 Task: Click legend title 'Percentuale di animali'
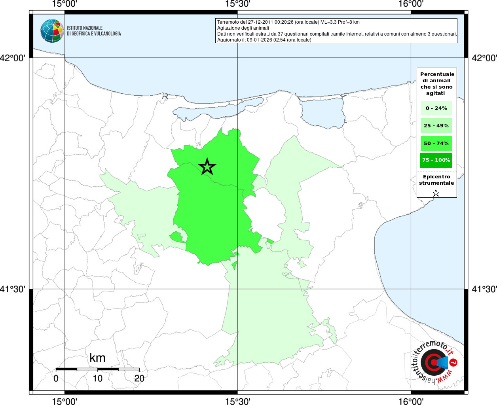click(437, 83)
